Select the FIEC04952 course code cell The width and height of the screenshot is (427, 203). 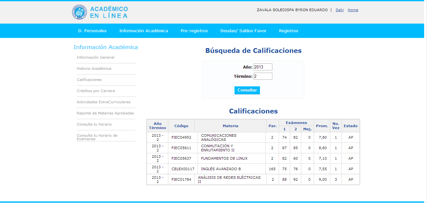point(181,137)
